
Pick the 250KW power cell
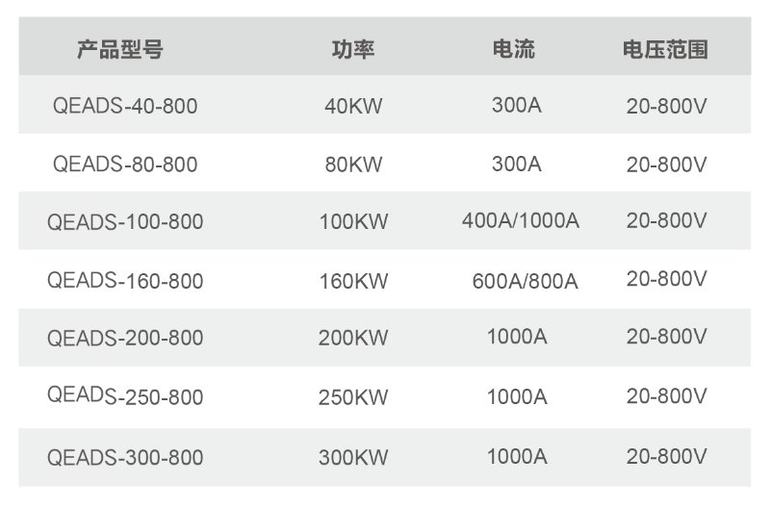coord(353,396)
